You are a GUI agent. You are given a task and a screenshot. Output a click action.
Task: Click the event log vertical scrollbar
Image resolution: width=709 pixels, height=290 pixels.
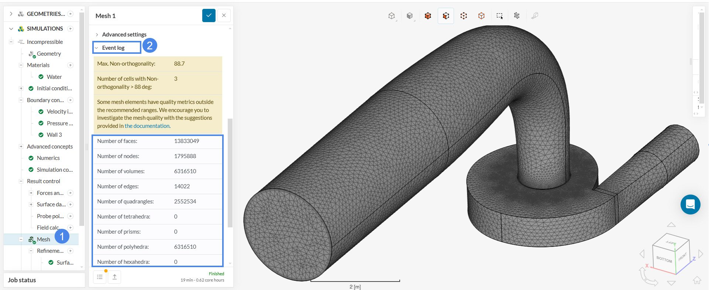(x=230, y=172)
